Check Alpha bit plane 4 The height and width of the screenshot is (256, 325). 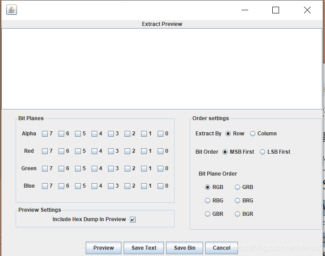(94, 134)
